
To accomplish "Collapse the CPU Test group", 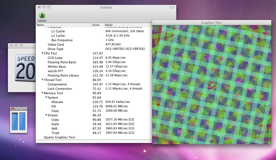I will point(43,53).
